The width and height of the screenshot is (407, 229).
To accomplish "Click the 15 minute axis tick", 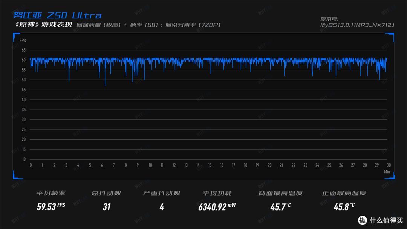I will pos(210,165).
